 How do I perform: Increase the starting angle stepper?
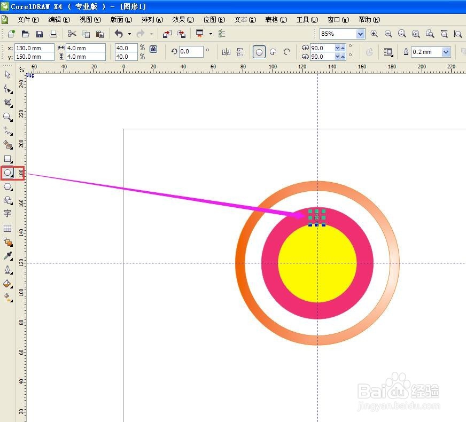point(343,48)
